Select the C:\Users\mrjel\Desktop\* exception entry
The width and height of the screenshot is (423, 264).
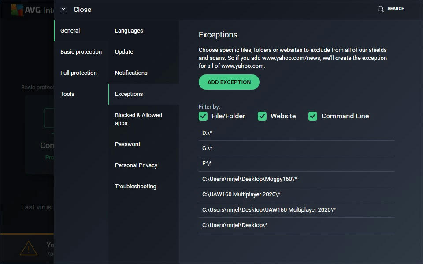297,225
